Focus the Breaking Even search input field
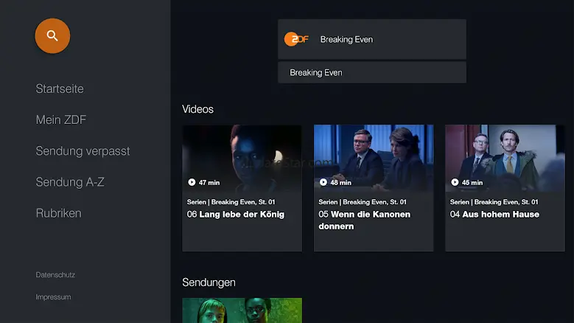This screenshot has width=574, height=323. point(372,39)
